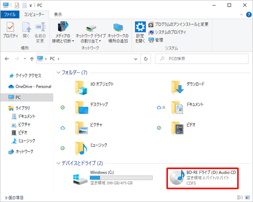The height and width of the screenshot is (202, 253).
Task: Switch to details view in status bar
Action: click(240, 197)
